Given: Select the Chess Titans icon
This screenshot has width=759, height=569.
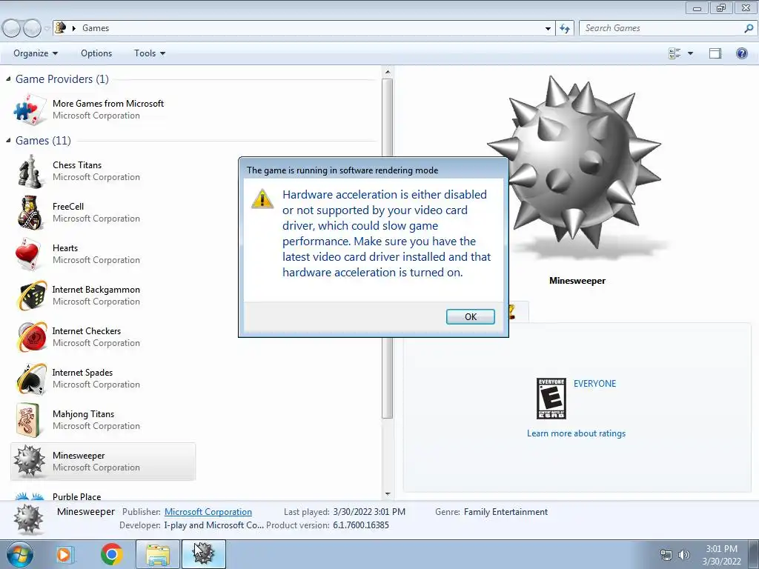Looking at the screenshot, I should tap(30, 171).
